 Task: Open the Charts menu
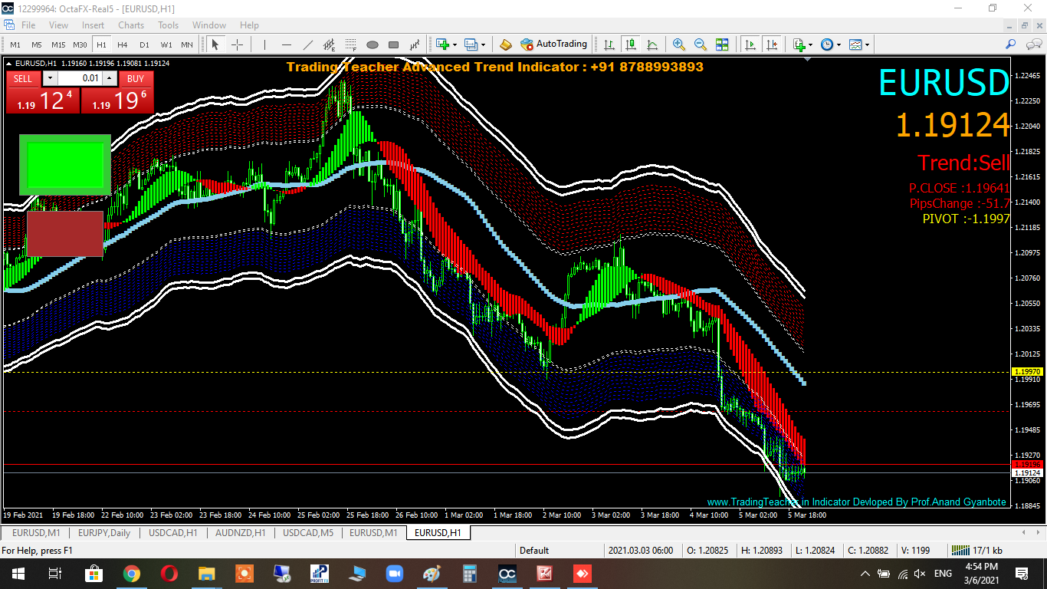[x=131, y=25]
